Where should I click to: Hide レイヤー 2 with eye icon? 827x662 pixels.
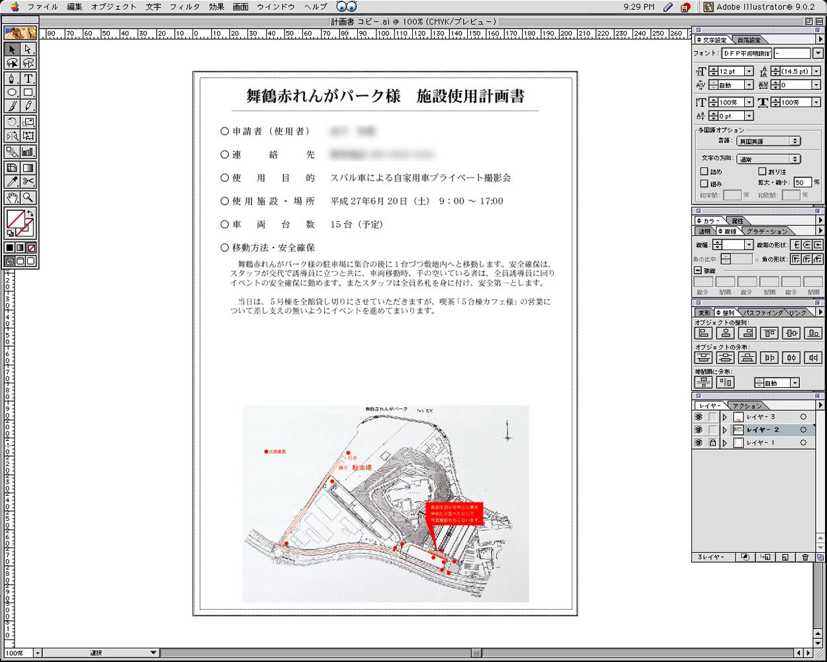pos(699,430)
